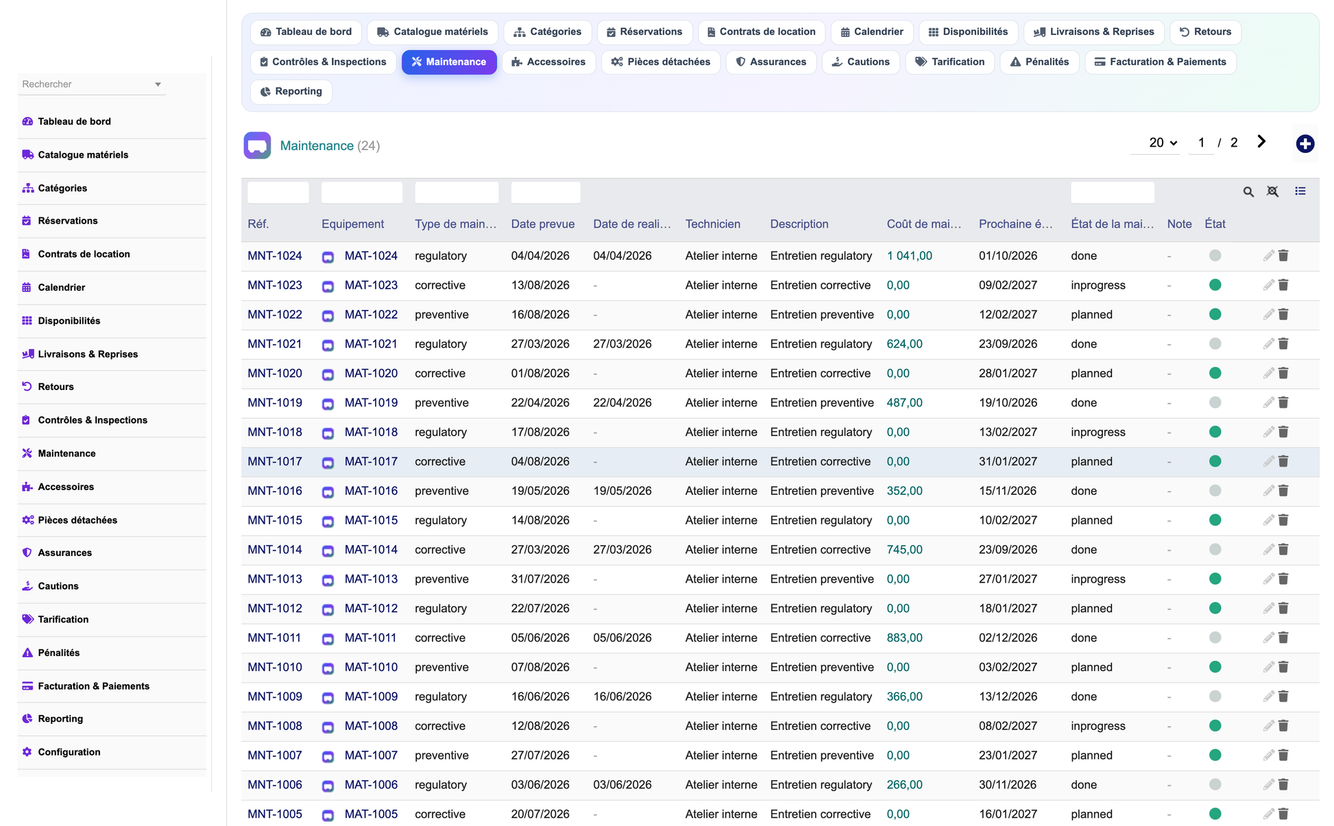Click the cost value 1 041,00
This screenshot has width=1334, height=826.
pyautogui.click(x=909, y=256)
